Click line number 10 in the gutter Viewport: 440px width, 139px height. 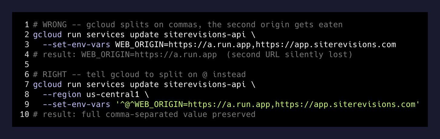[x=25, y=115]
